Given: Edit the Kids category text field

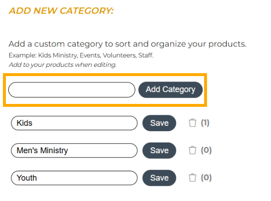Looking at the screenshot, I should point(74,123).
